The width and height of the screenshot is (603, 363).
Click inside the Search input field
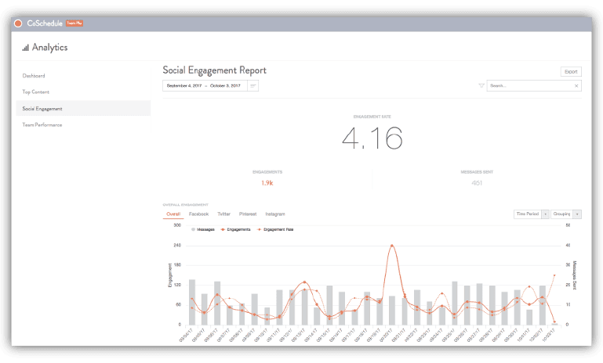pos(529,86)
